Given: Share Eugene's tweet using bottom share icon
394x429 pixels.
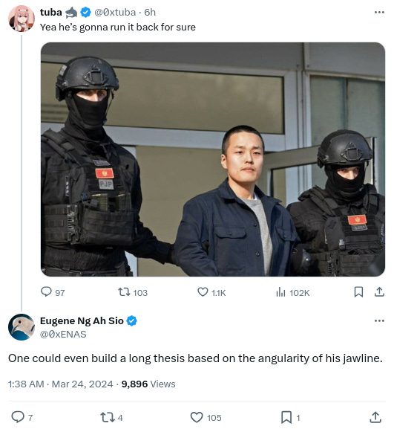Looking at the screenshot, I should pyautogui.click(x=375, y=417).
